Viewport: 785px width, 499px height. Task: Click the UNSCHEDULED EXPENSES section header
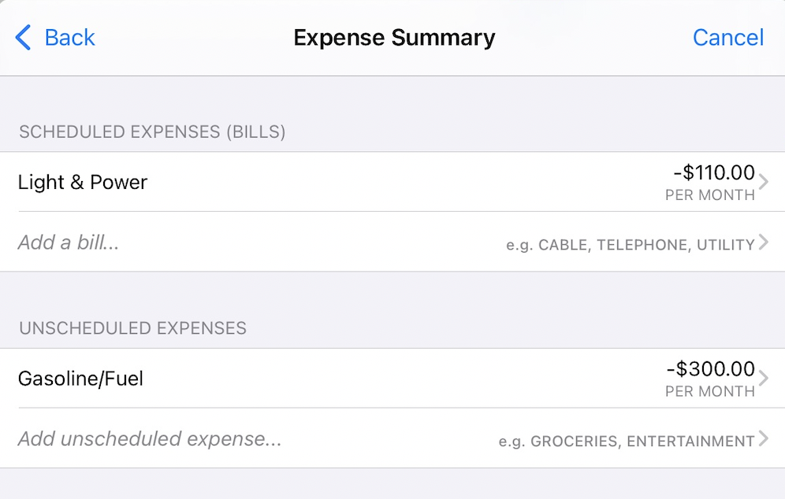[x=132, y=328]
